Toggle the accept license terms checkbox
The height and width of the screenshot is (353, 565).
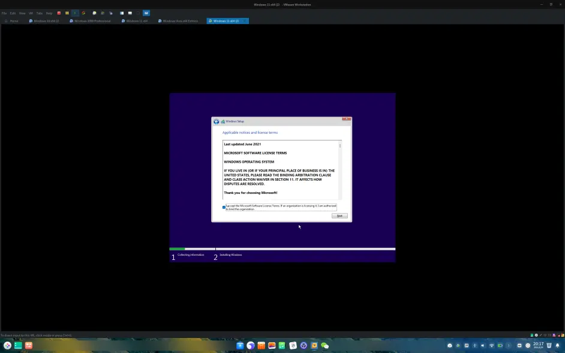[224, 207]
